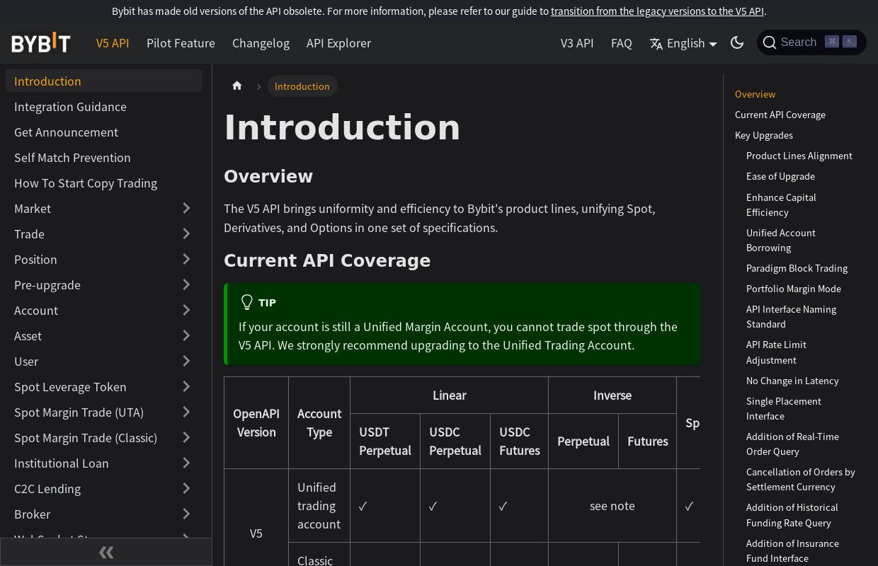Click the home breadcrumb icon
This screenshot has width=878, height=566.
[237, 86]
